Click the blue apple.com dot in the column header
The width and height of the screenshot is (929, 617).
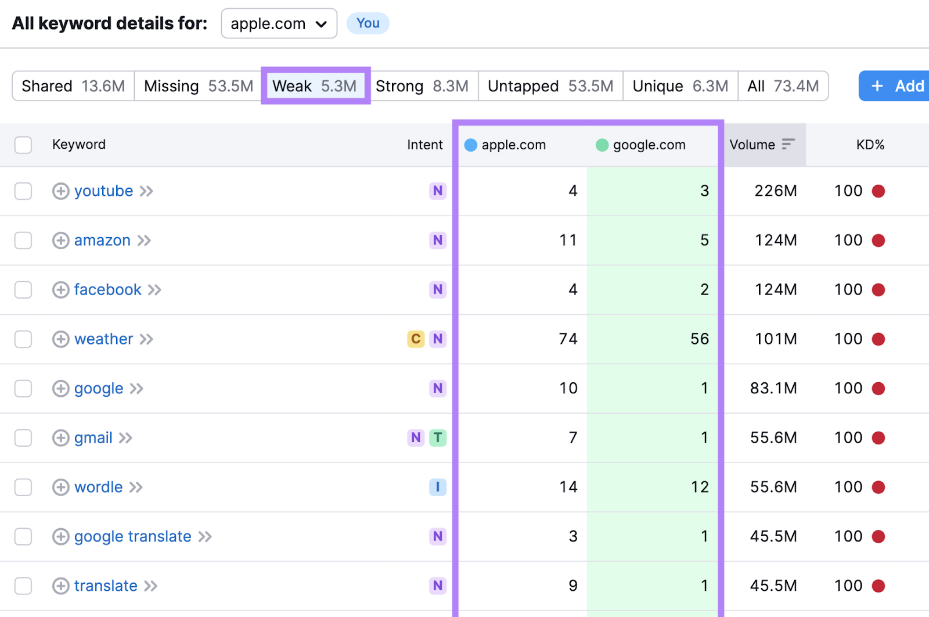[470, 145]
